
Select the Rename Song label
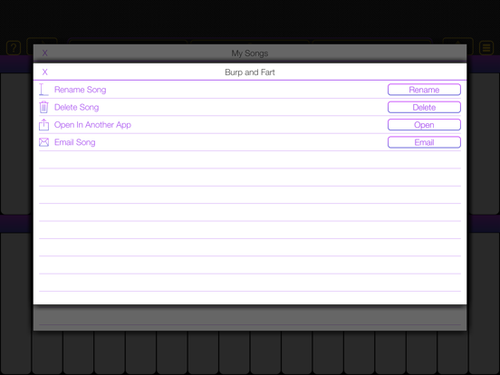pos(80,90)
